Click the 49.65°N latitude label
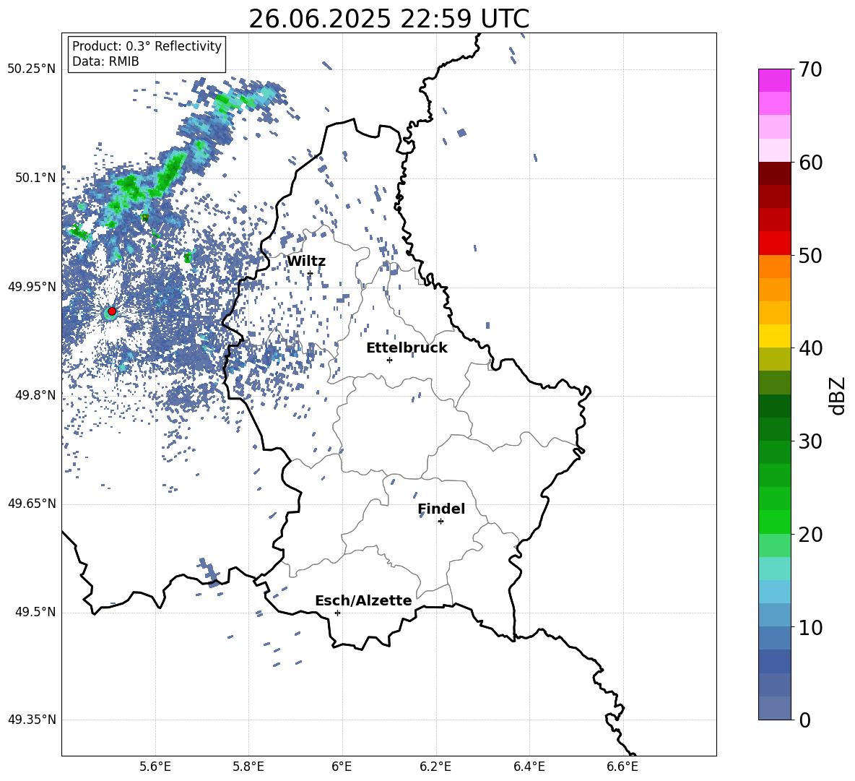Screen dimensions: 855x781 pos(32,504)
